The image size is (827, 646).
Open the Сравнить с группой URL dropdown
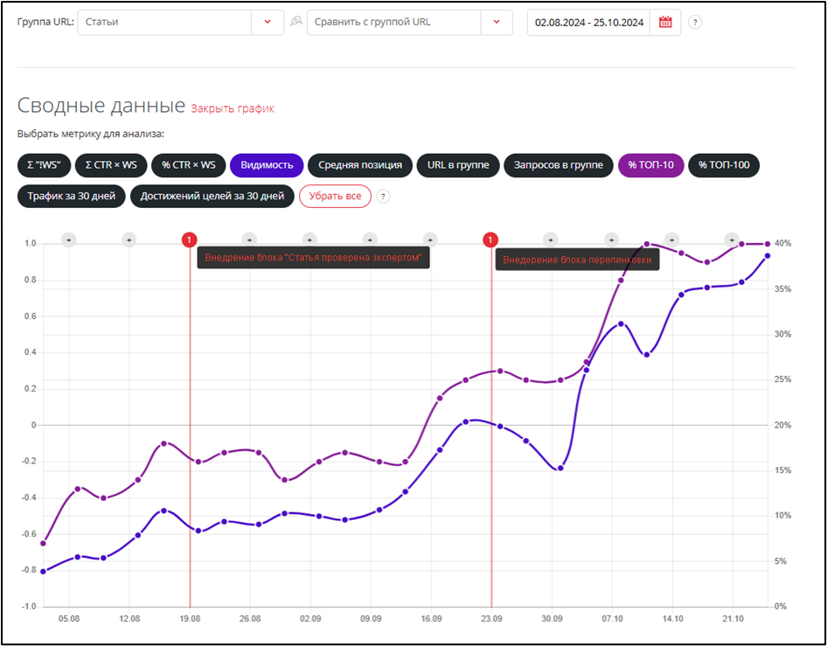pos(497,23)
